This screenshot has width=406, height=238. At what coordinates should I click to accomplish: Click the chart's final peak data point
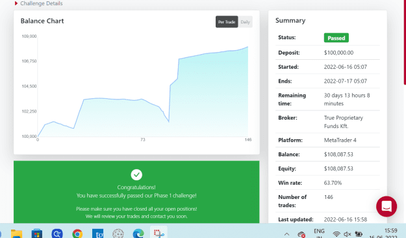(247, 47)
